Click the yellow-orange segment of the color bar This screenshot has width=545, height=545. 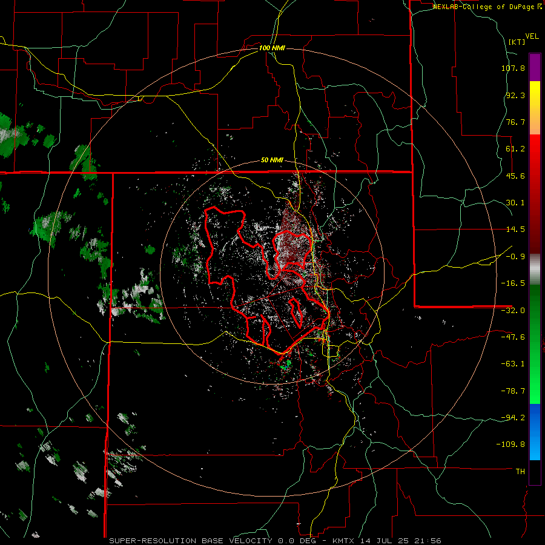point(535,108)
